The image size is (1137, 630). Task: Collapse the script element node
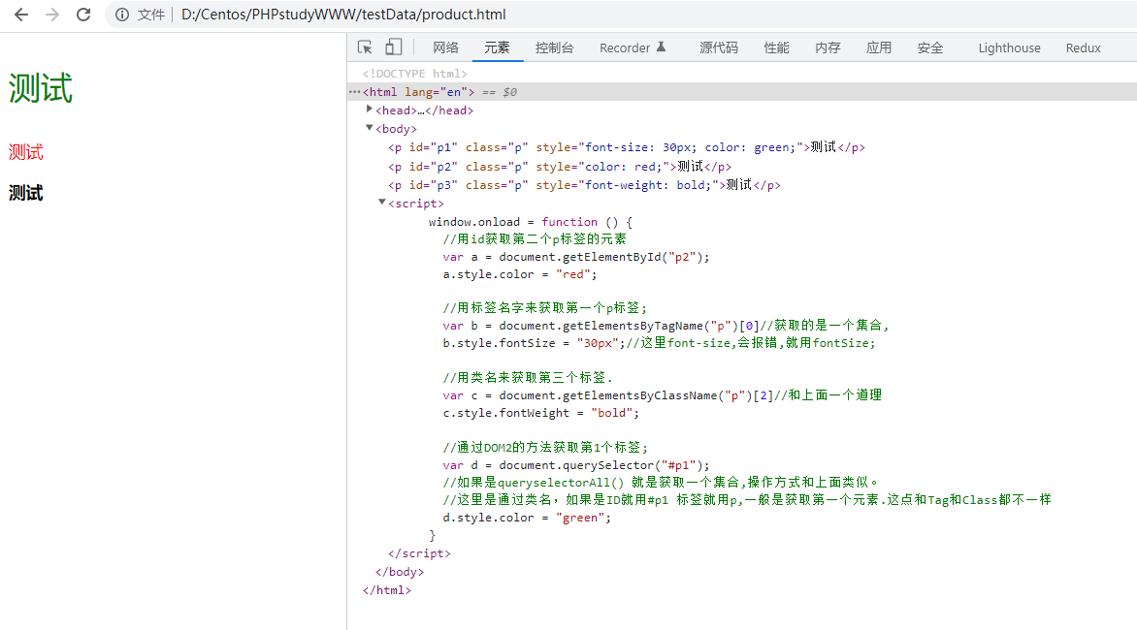(382, 202)
